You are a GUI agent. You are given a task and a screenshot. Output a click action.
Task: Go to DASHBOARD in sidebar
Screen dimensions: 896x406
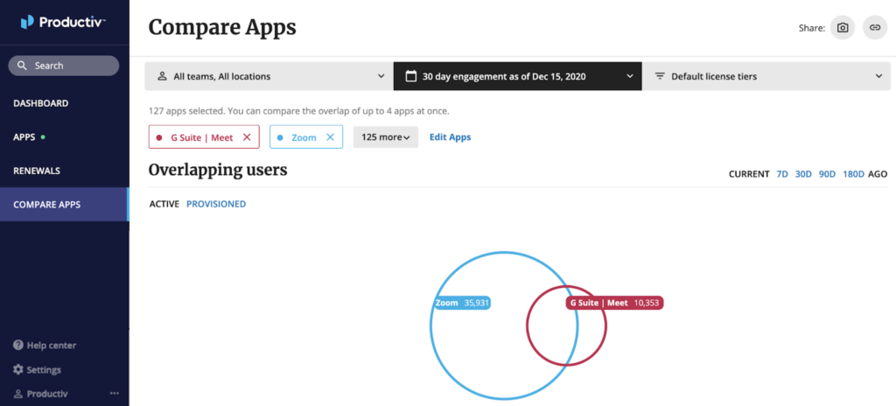pos(40,103)
